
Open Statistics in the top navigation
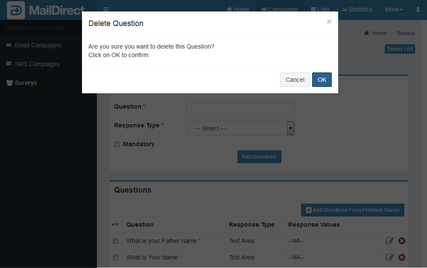[357, 9]
